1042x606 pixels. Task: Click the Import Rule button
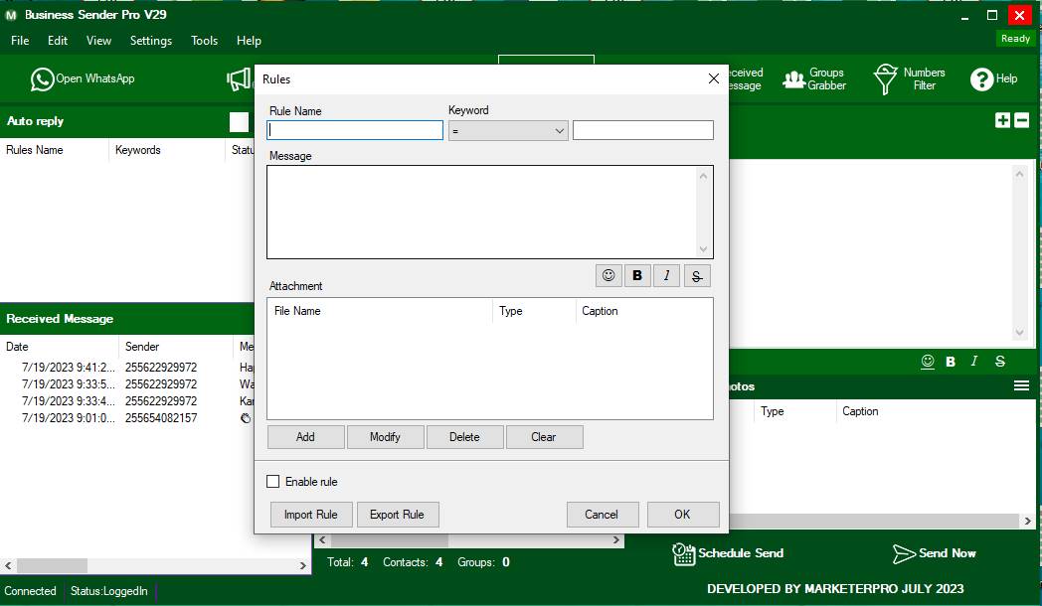coord(311,515)
